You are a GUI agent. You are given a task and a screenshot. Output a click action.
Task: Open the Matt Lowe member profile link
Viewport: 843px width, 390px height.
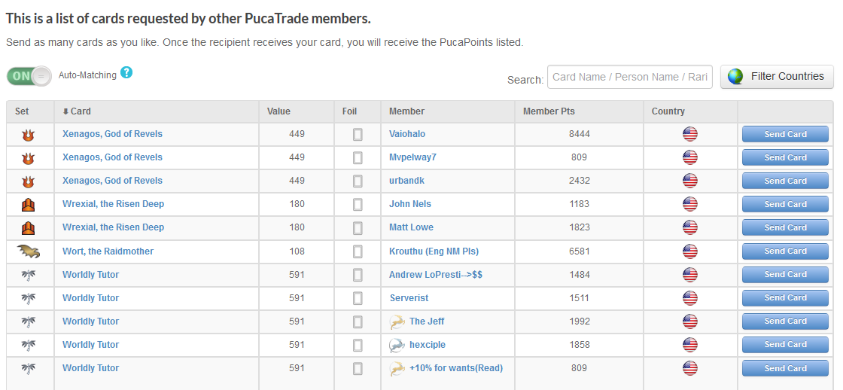click(x=411, y=227)
